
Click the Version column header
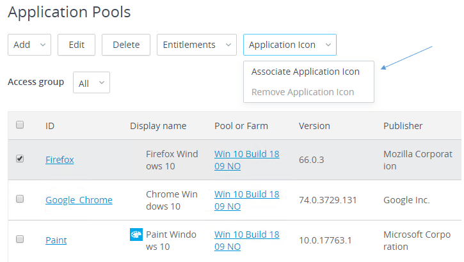[314, 126]
